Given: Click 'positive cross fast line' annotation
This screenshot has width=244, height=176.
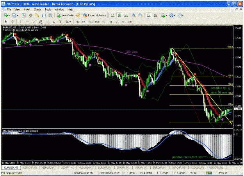Looking at the screenshot, I should tap(187, 157).
